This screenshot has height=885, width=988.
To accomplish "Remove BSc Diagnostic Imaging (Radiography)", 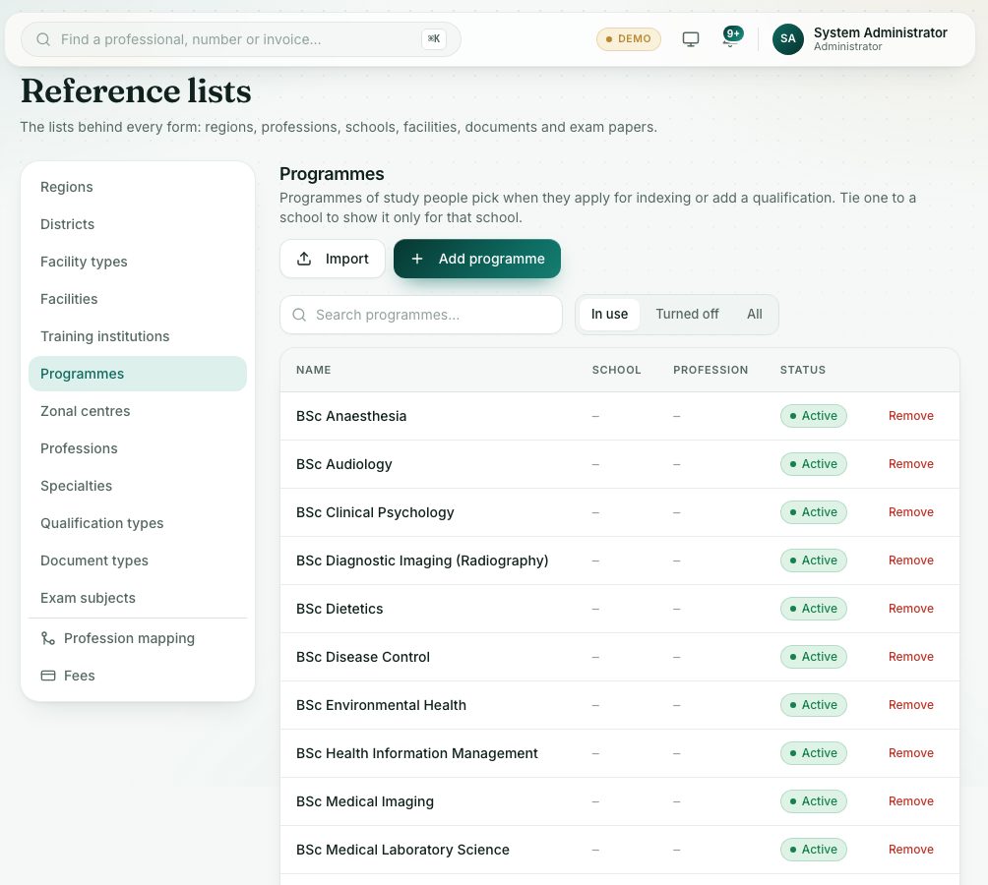I will [910, 560].
